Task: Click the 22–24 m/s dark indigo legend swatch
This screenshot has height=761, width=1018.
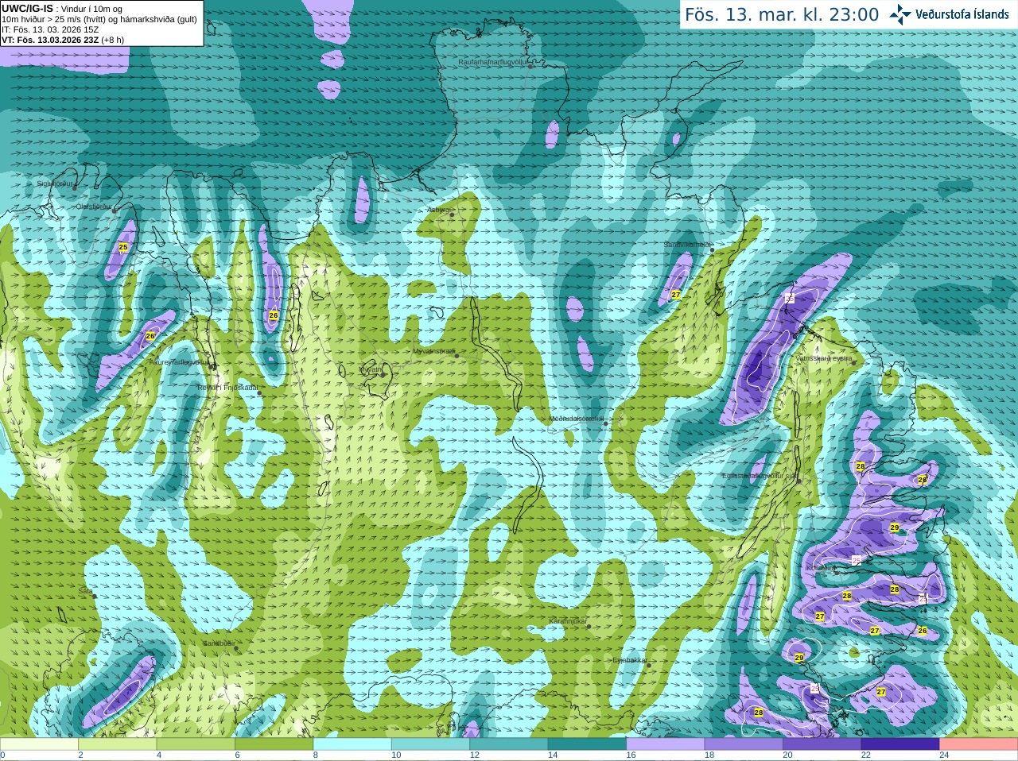Action: point(901,744)
